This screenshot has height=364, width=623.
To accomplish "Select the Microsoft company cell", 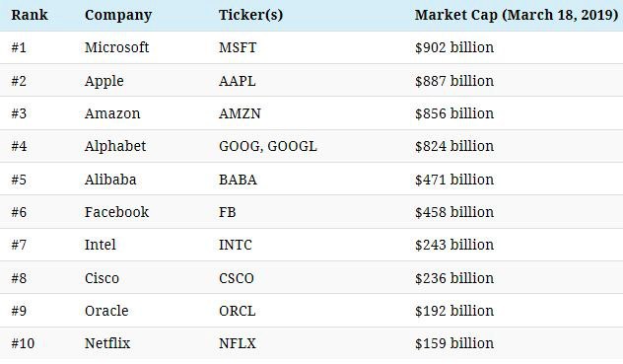I will point(116,47).
